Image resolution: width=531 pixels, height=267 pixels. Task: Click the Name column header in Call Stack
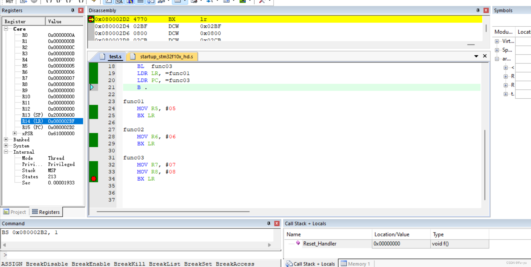click(328, 235)
